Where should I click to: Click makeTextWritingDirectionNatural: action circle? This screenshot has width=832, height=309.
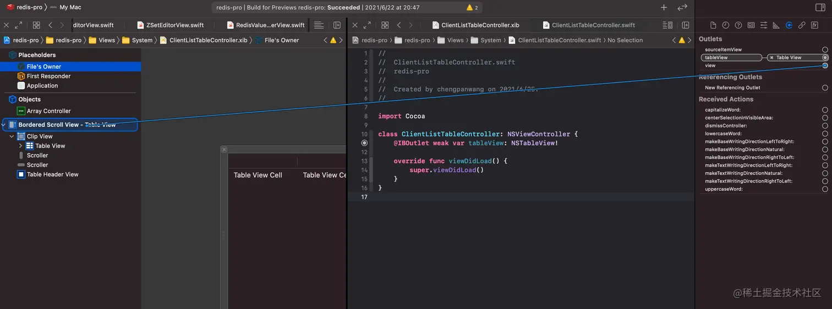pos(825,173)
